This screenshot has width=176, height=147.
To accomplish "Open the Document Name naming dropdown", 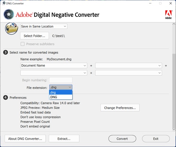I will pos(54,65).
